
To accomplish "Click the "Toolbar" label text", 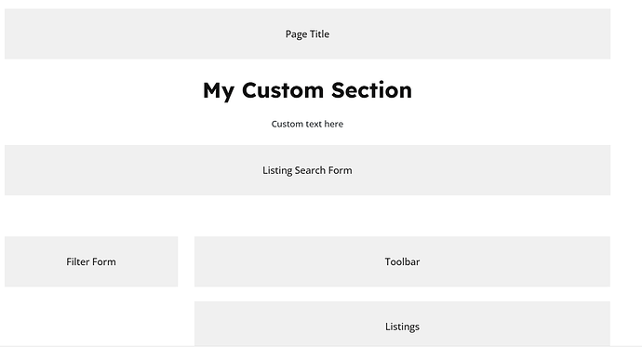I will [402, 261].
